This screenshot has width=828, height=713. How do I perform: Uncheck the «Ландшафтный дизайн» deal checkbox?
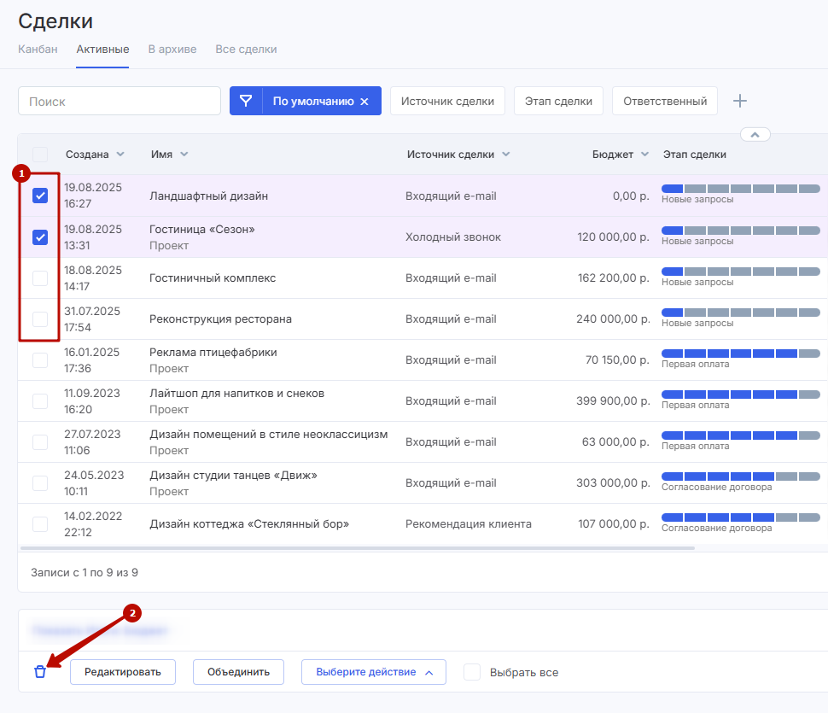tap(40, 196)
